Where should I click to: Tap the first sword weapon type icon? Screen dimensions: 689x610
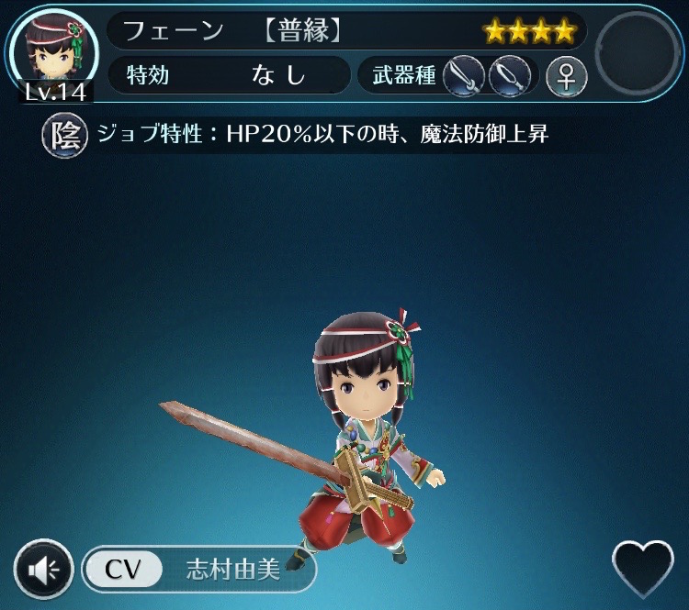tap(464, 76)
